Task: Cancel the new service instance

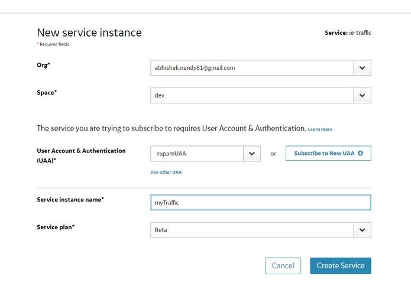Action: 283,266
